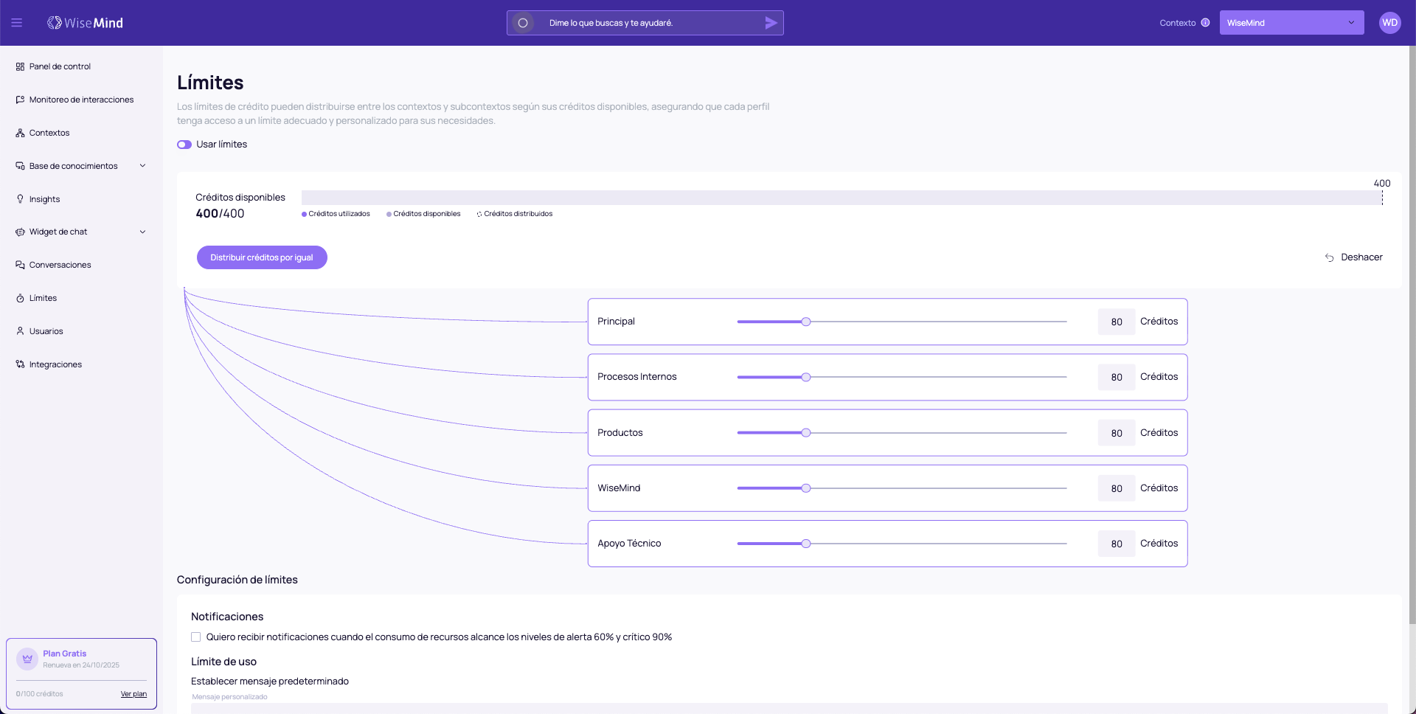Enable notifications checkbox for alert levels
Image resolution: width=1416 pixels, height=714 pixels.
click(x=196, y=637)
